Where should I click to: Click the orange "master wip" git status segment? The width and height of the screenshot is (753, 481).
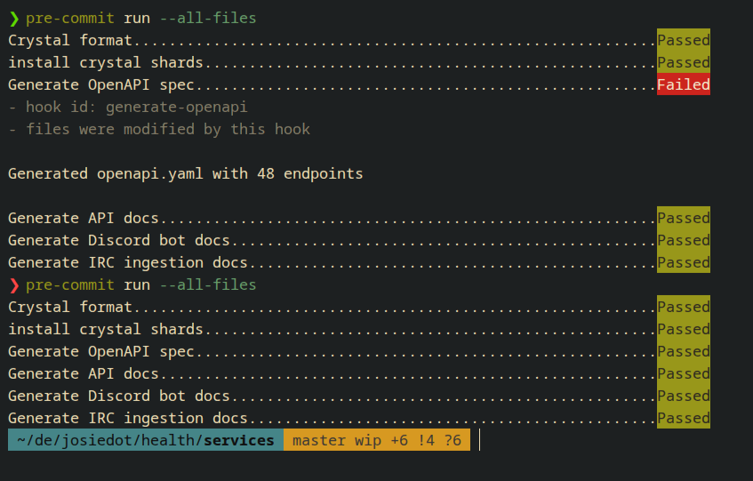coord(376,440)
